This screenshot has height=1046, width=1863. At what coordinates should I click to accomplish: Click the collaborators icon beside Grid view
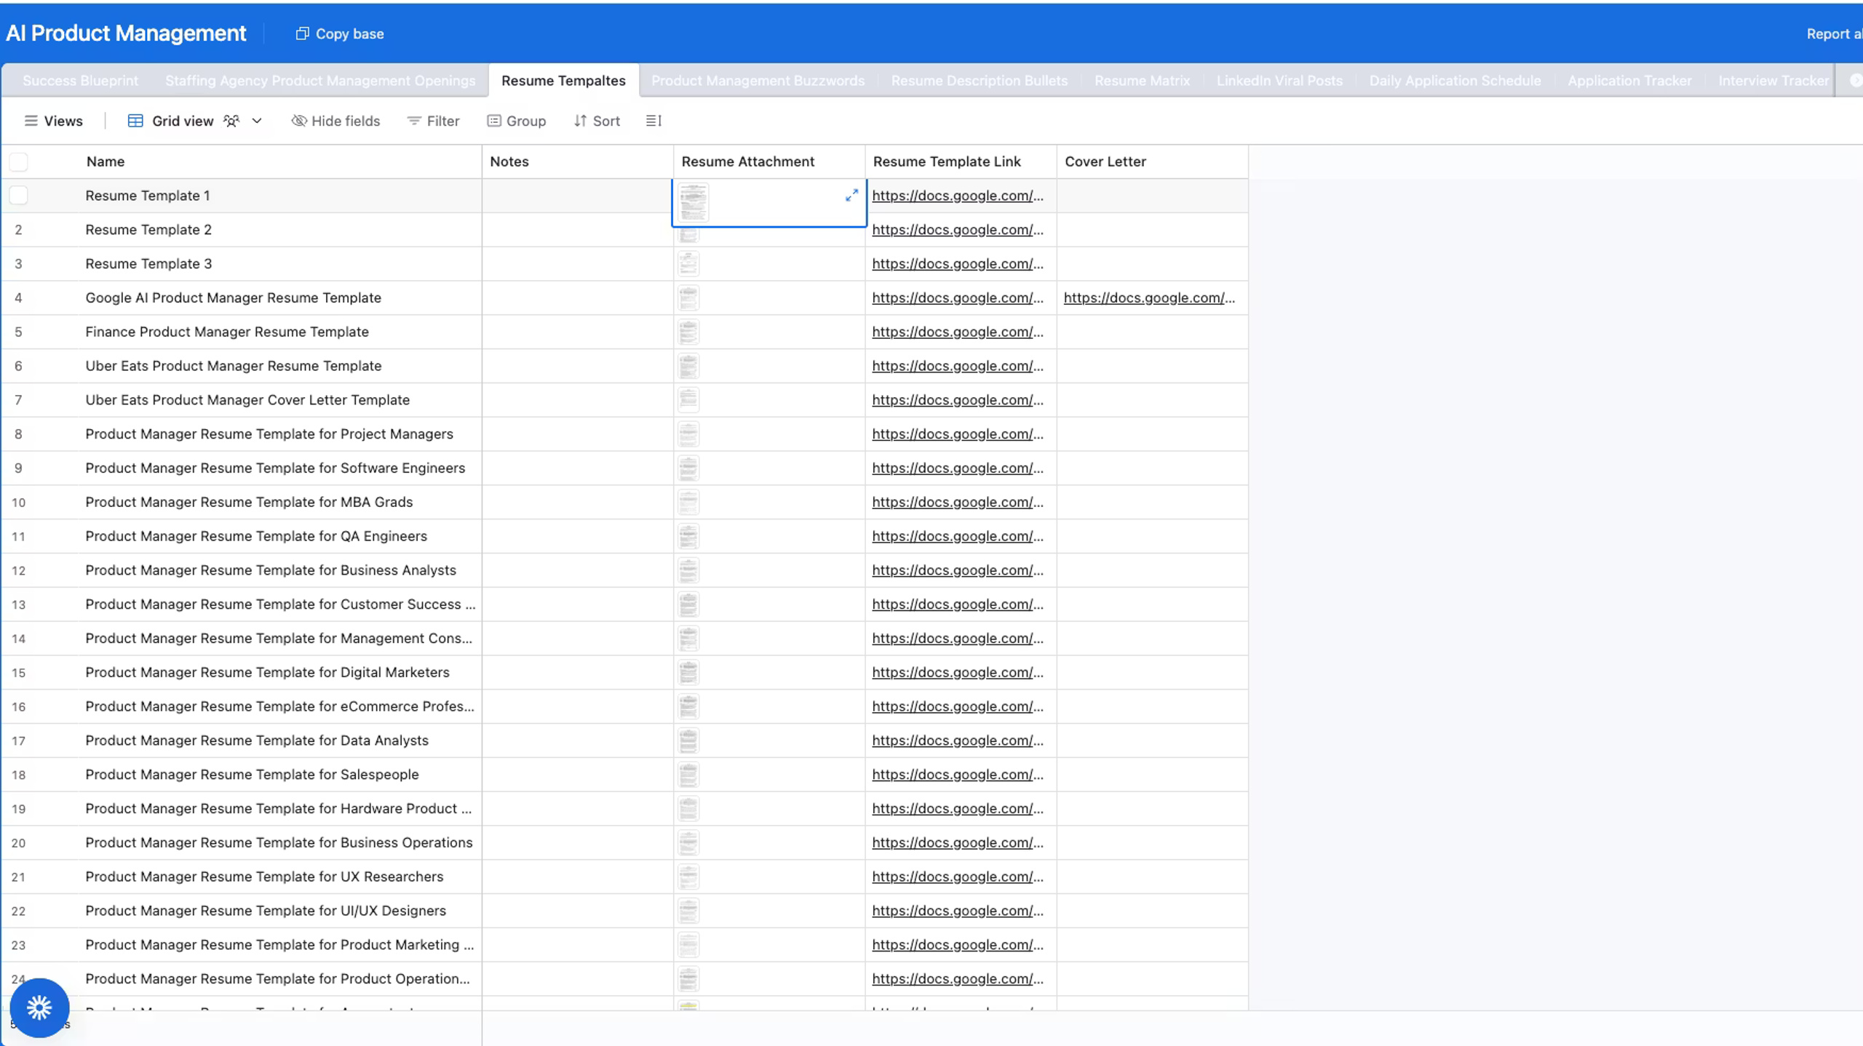coord(231,121)
